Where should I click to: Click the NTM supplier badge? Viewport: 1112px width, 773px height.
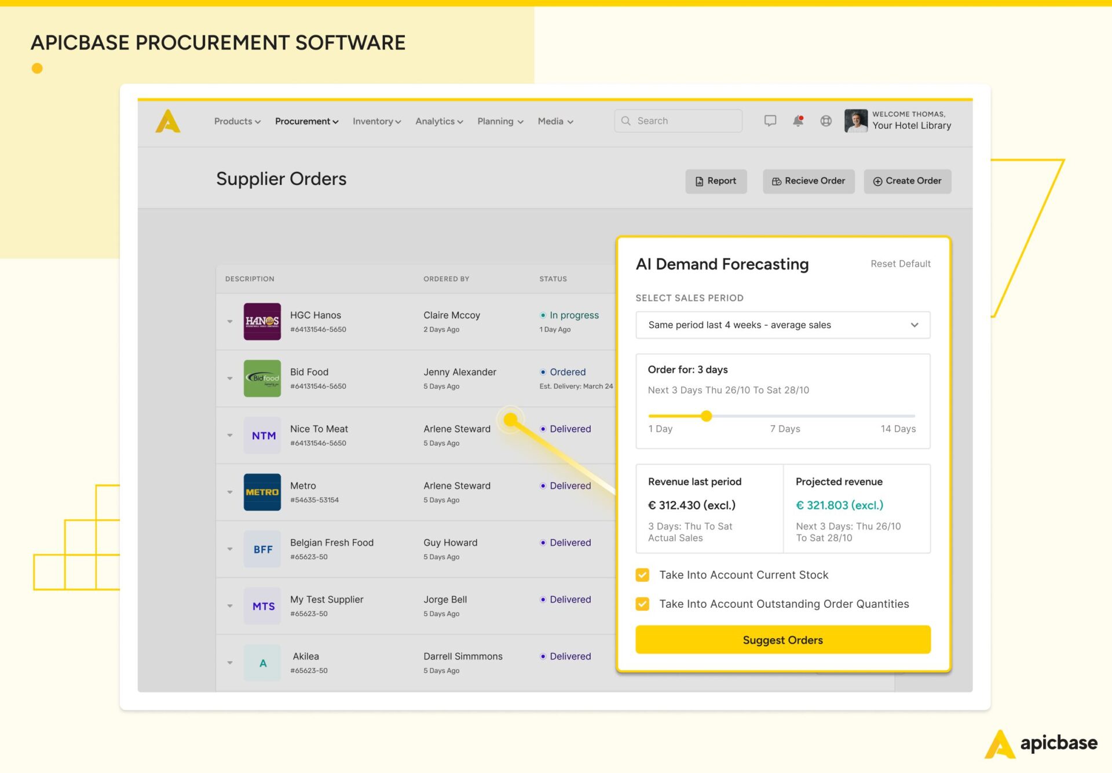[262, 435]
